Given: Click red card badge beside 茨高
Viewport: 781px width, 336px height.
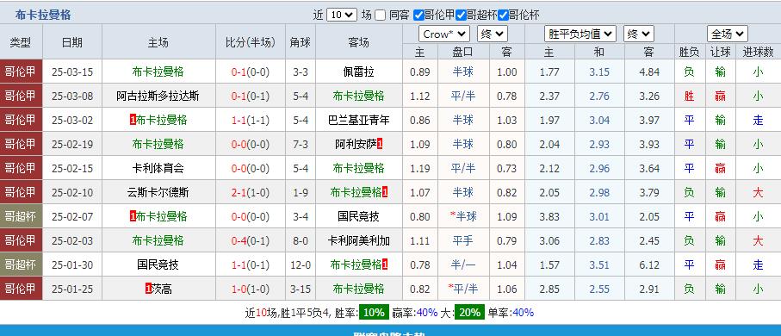Looking at the screenshot, I should click(x=148, y=289).
